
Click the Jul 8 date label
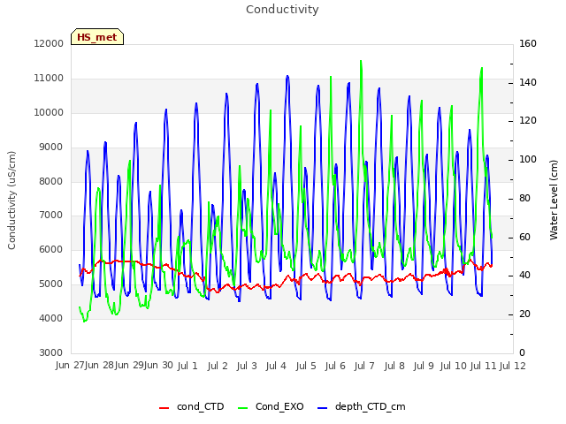(394, 366)
